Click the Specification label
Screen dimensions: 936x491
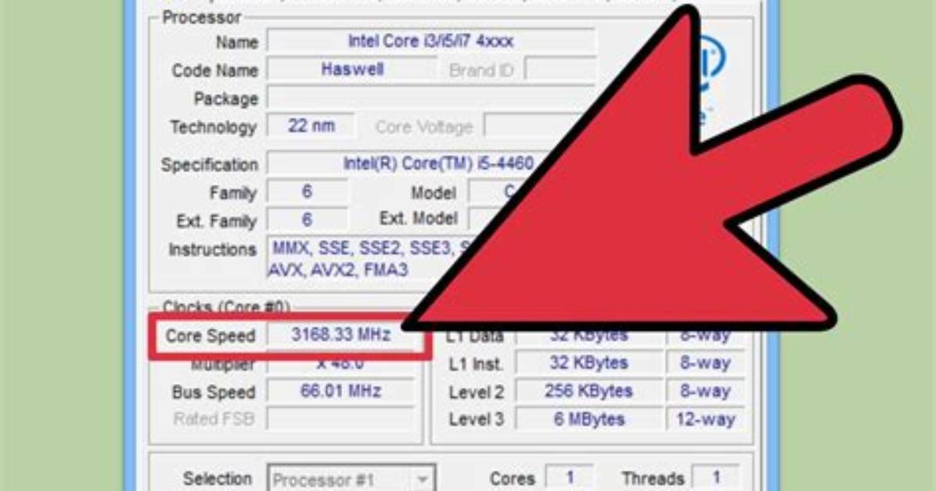pyautogui.click(x=210, y=165)
